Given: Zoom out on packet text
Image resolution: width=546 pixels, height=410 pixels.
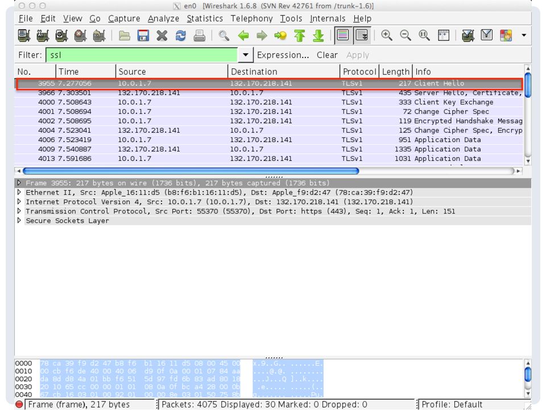Looking at the screenshot, I should click(406, 35).
